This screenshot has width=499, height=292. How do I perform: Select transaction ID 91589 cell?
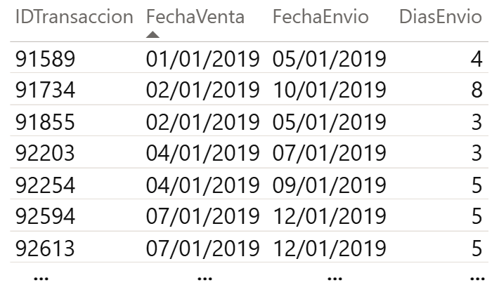[45, 60]
